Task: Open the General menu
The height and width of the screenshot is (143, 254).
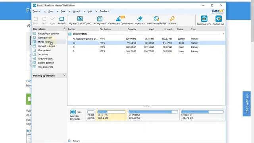Action: (37, 12)
